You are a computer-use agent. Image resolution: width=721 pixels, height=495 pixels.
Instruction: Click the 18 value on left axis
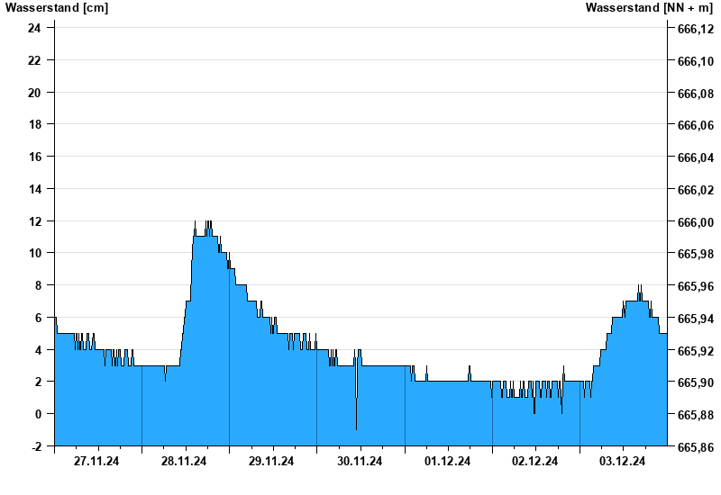34,124
